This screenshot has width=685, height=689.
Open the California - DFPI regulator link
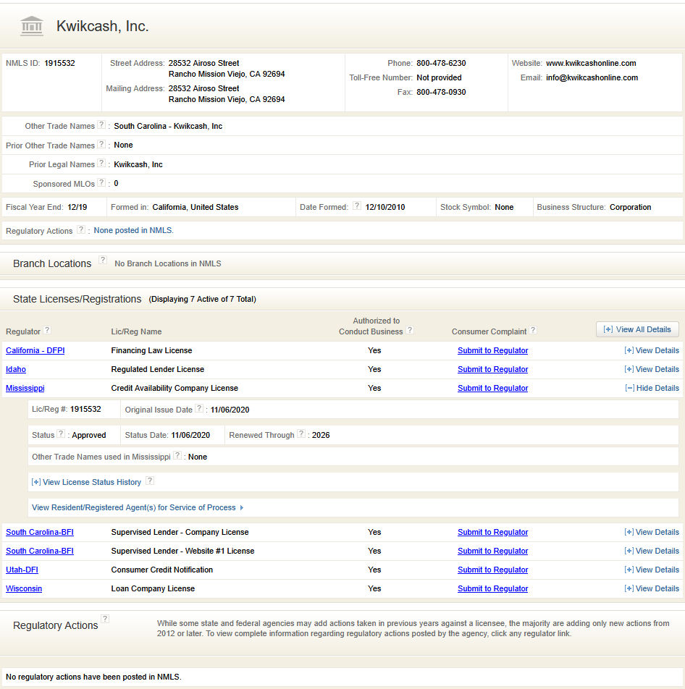pyautogui.click(x=35, y=350)
